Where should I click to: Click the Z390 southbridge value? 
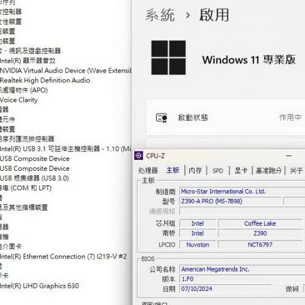pyautogui.click(x=260, y=233)
